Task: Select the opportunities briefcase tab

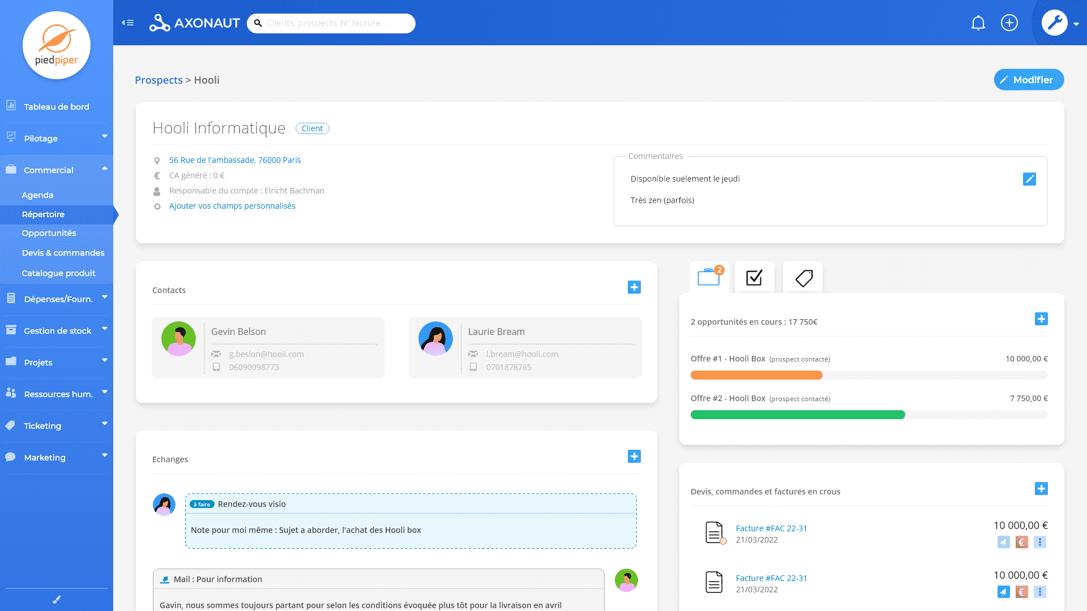Action: coord(709,277)
